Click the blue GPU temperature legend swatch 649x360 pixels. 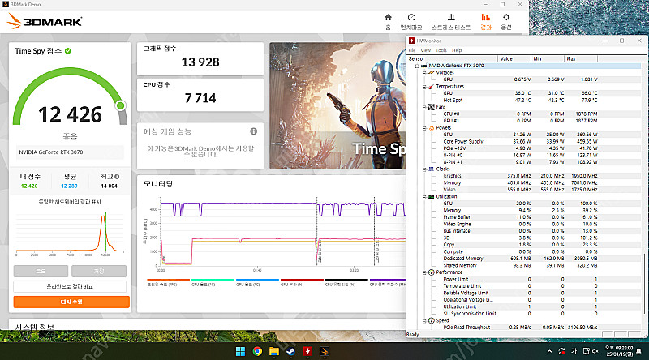pos(257,280)
